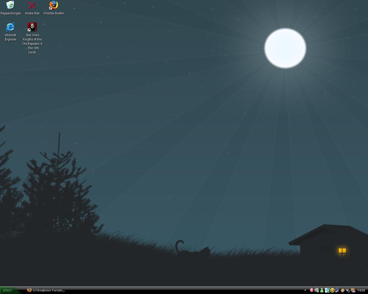Click the Mozilla Firefox desktop shortcut

coord(54,5)
